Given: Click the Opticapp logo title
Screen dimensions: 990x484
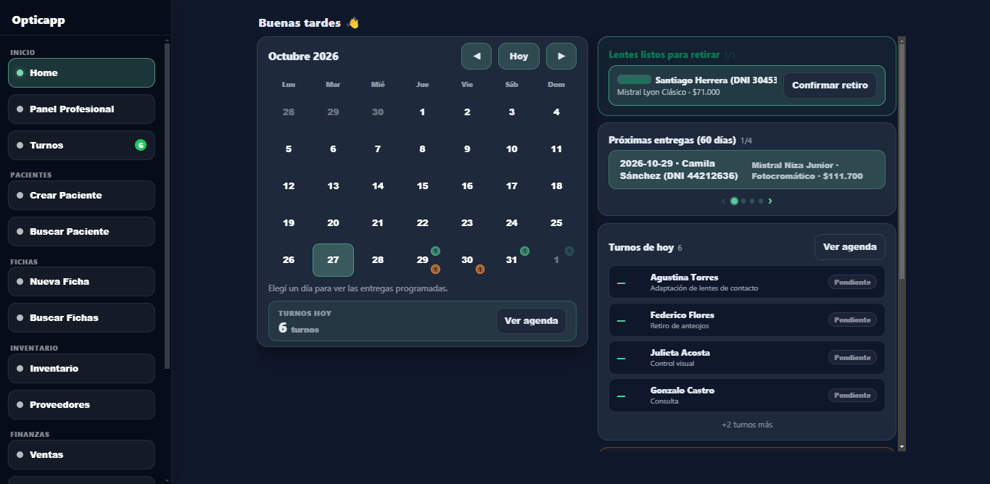Looking at the screenshot, I should coord(38,20).
